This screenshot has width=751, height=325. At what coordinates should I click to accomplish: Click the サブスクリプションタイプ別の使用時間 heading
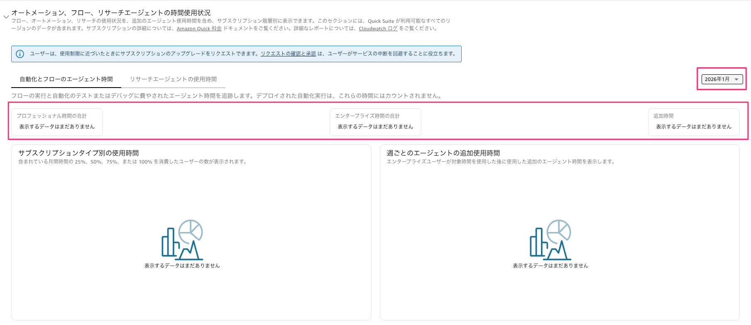click(x=78, y=153)
